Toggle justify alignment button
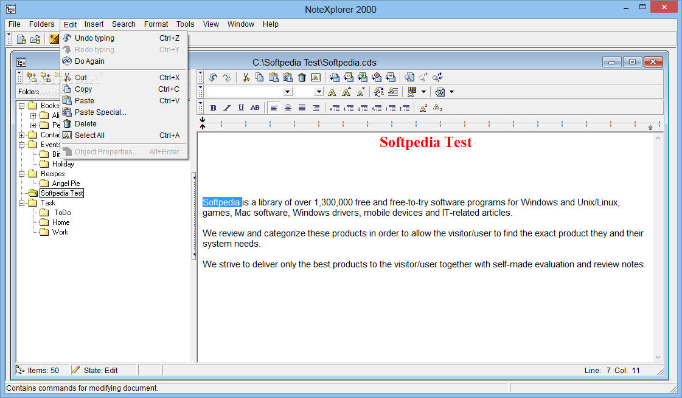The height and width of the screenshot is (398, 682). [302, 108]
